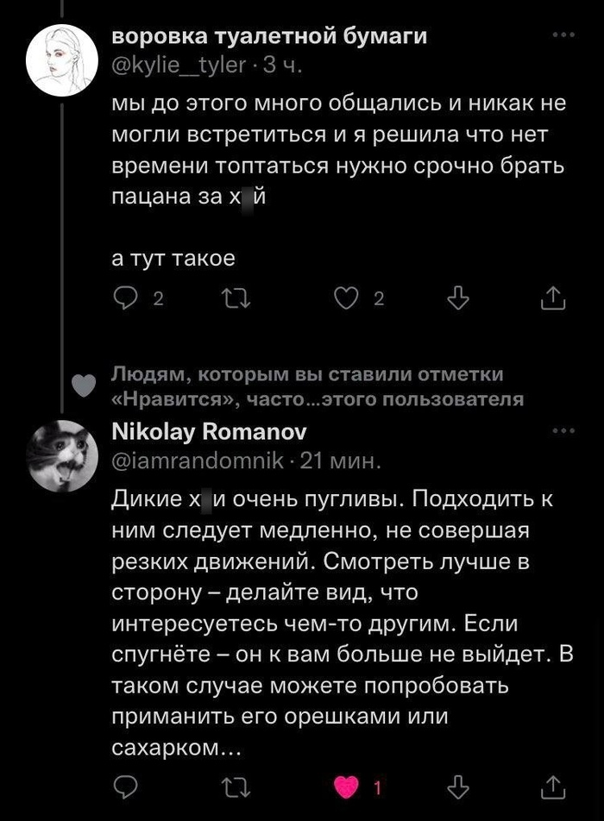Like the tweet by kylie__tyler
The height and width of the screenshot is (821, 604).
point(345,298)
